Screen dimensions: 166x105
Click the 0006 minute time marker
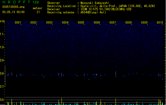pyautogui.click(x=97, y=23)
